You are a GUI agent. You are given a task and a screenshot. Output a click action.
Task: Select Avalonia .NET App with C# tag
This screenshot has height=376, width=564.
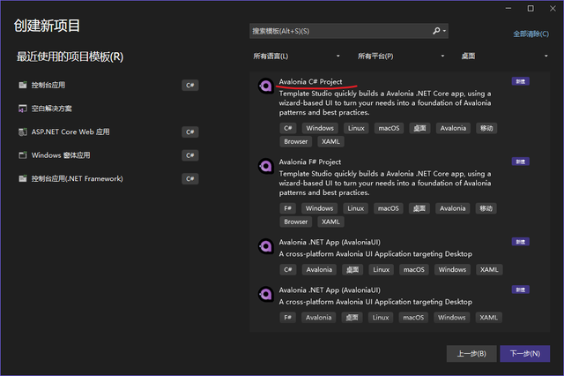pyautogui.click(x=330, y=242)
